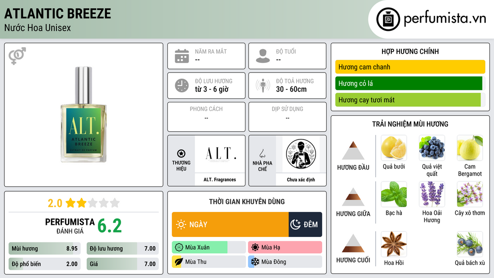Image resolution: width=494 pixels, height=278 pixels.
Task: Click the calendar icon for release year
Action: 182,56
